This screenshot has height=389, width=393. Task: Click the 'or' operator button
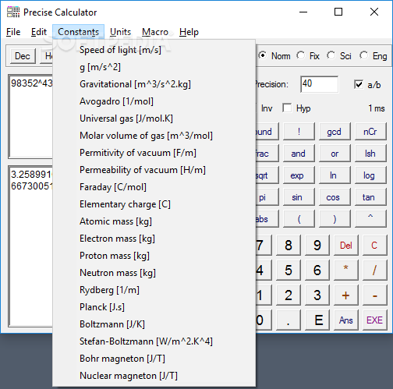point(335,154)
